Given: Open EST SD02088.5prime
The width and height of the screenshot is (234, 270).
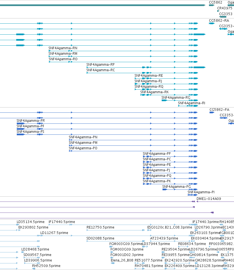Looking at the screenshot, I should pyautogui.click(x=100, y=238).
